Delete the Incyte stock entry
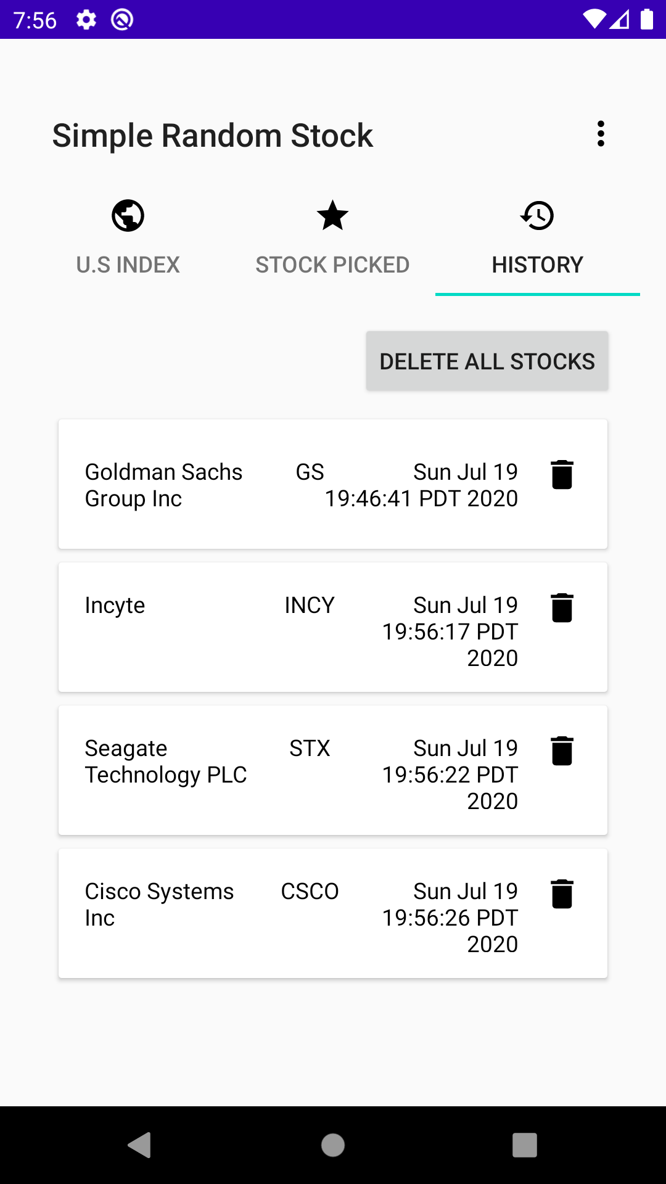666x1184 pixels. click(562, 608)
